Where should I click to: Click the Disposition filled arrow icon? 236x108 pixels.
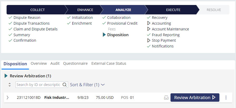point(104,35)
